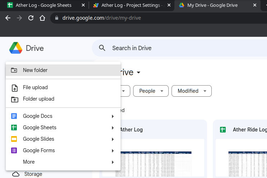Expand the Google Forms submenu arrow
The image size is (267, 178).
point(113,151)
